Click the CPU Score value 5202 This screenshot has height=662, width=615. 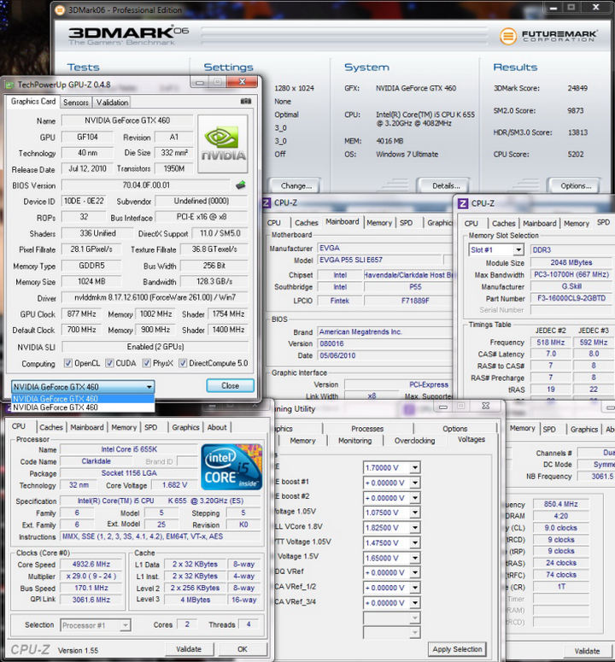(576, 154)
